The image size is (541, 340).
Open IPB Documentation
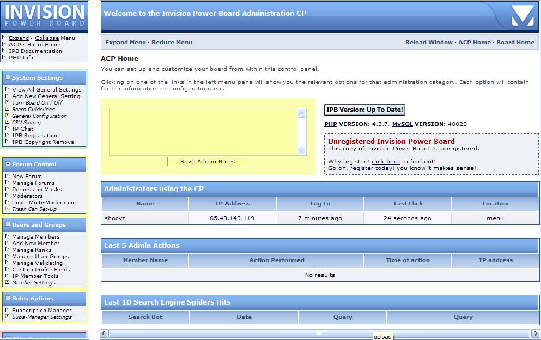35,51
